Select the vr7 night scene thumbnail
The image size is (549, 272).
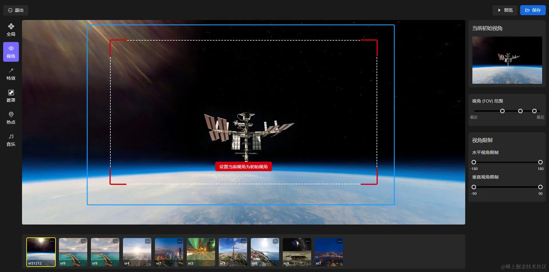[x=329, y=252]
